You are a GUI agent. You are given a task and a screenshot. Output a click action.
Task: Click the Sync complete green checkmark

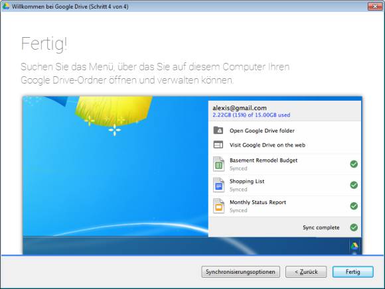click(x=354, y=227)
